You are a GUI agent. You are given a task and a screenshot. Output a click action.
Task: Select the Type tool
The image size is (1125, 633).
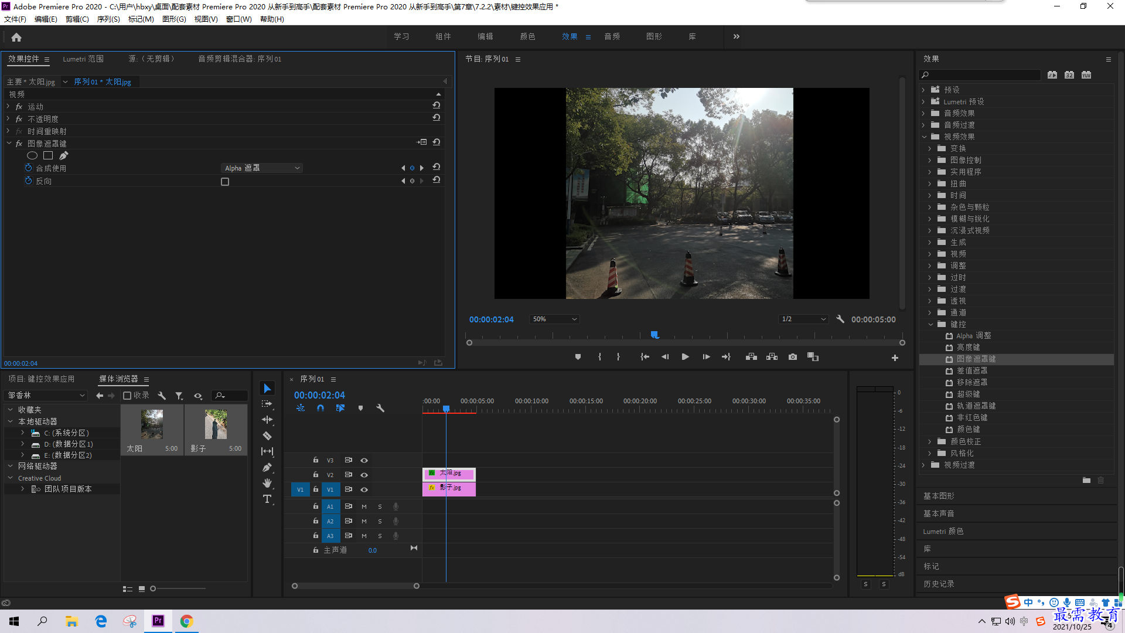coord(267,499)
